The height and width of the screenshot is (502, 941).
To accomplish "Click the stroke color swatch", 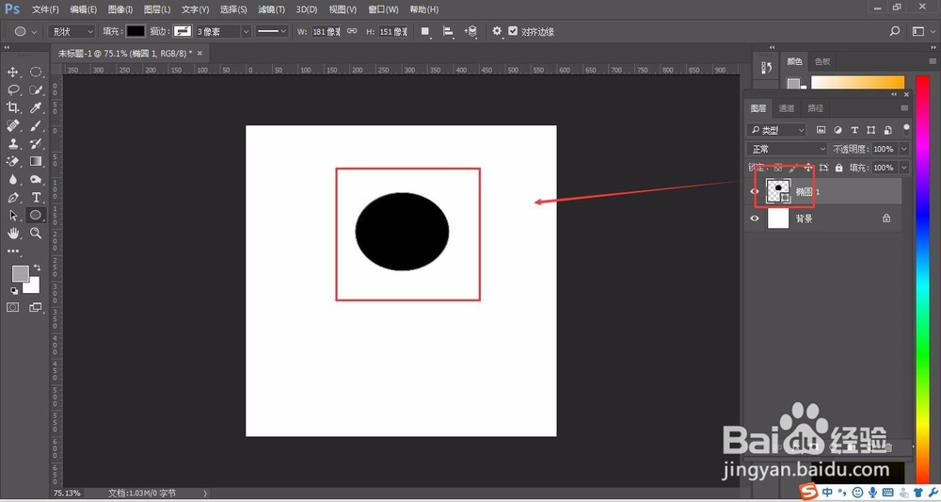I will [183, 31].
